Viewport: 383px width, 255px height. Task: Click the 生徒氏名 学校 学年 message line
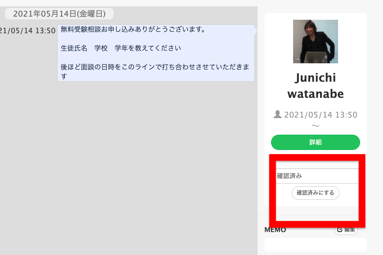pos(120,48)
